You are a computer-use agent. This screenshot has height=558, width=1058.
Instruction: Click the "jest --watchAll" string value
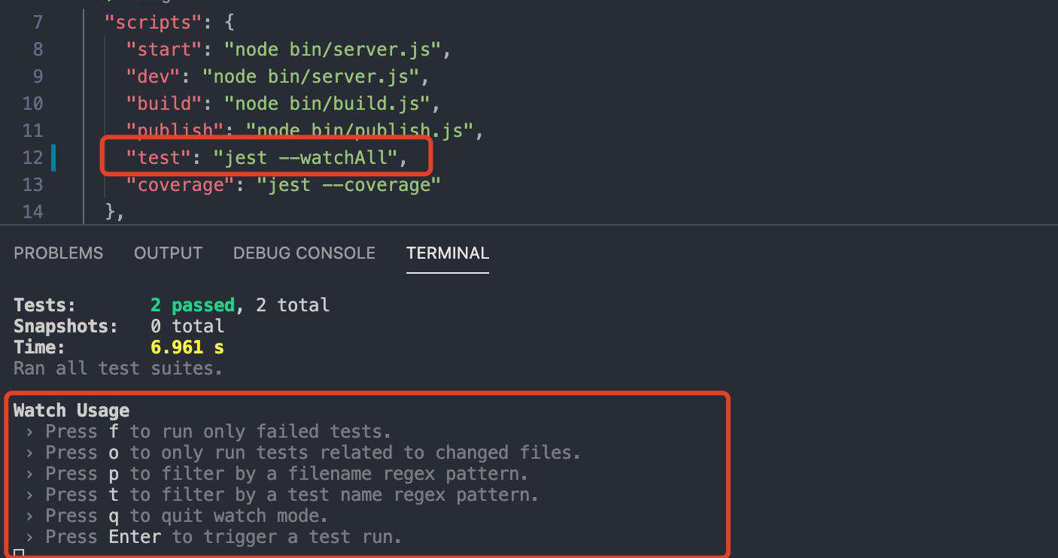(305, 158)
